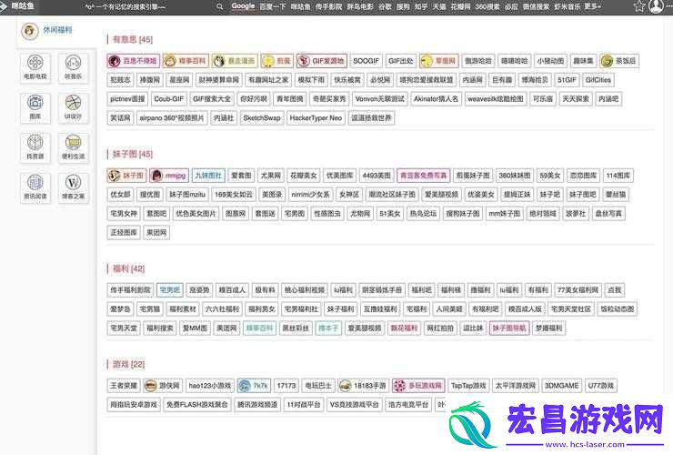Open the 煎蛋 site link
The width and height of the screenshot is (673, 455).
coord(277,61)
